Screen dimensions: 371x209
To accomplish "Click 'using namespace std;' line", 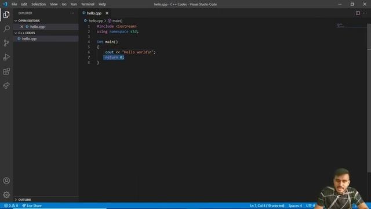I will [118, 31].
